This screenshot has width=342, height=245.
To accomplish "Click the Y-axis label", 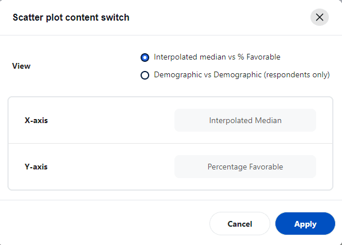I will click(36, 167).
